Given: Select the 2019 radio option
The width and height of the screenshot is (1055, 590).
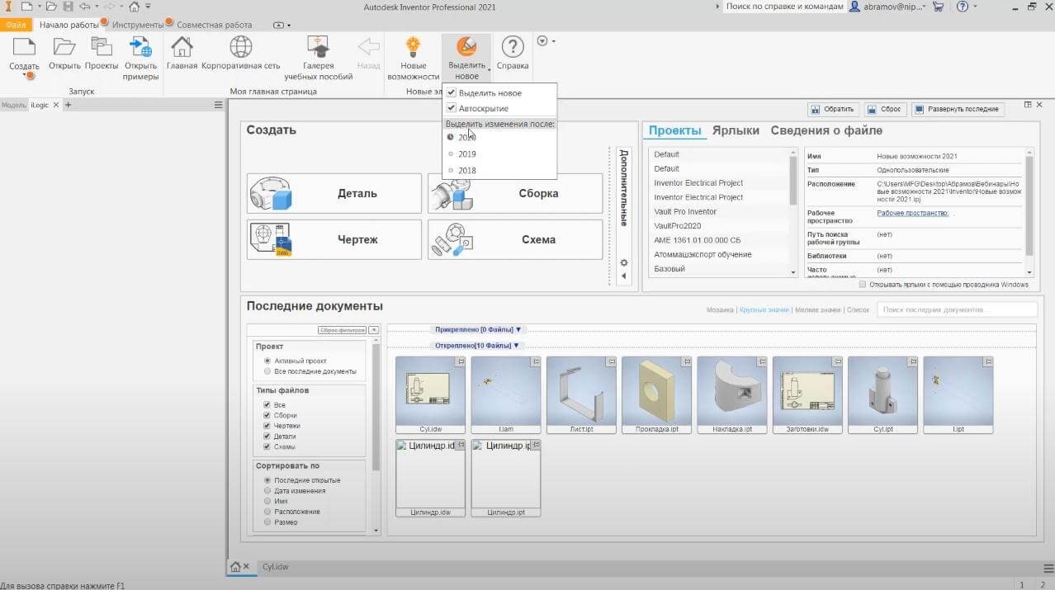Looking at the screenshot, I should [x=451, y=154].
